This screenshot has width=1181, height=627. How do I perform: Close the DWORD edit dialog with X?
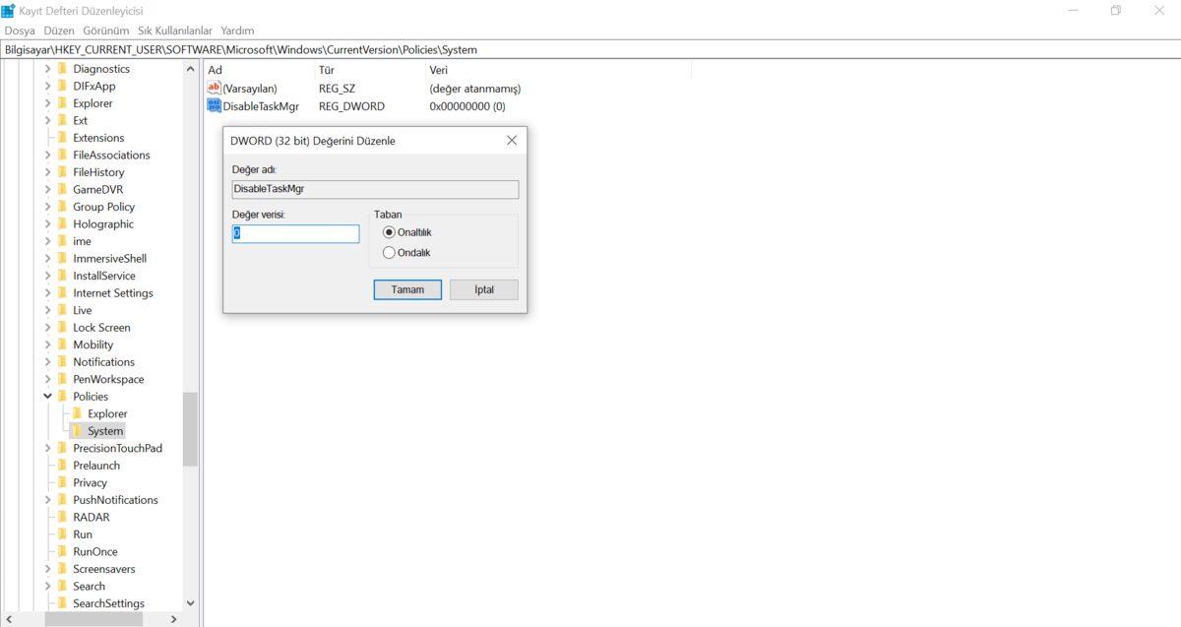(512, 141)
